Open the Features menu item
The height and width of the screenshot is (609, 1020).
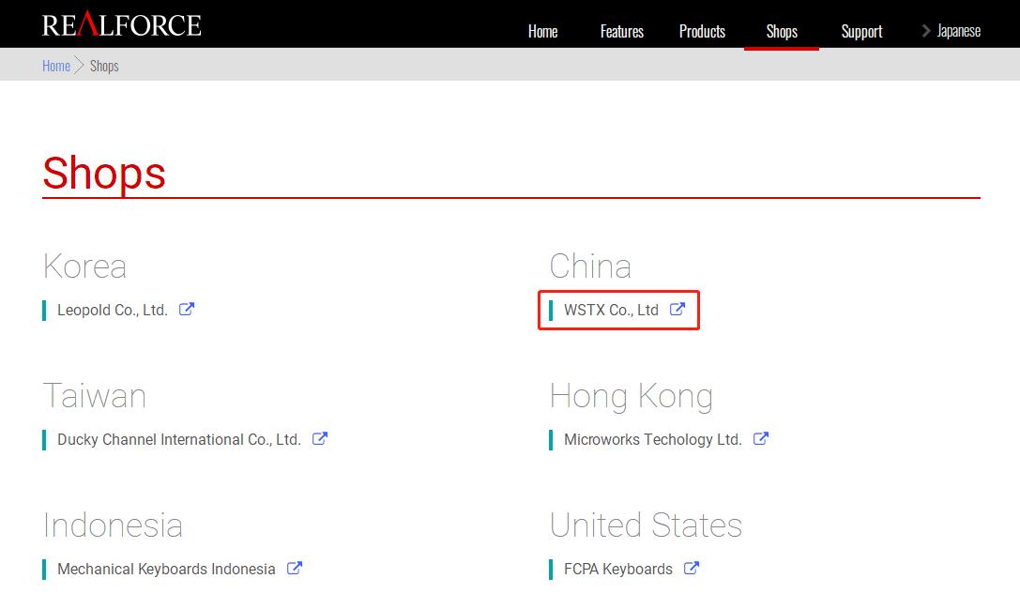(622, 31)
